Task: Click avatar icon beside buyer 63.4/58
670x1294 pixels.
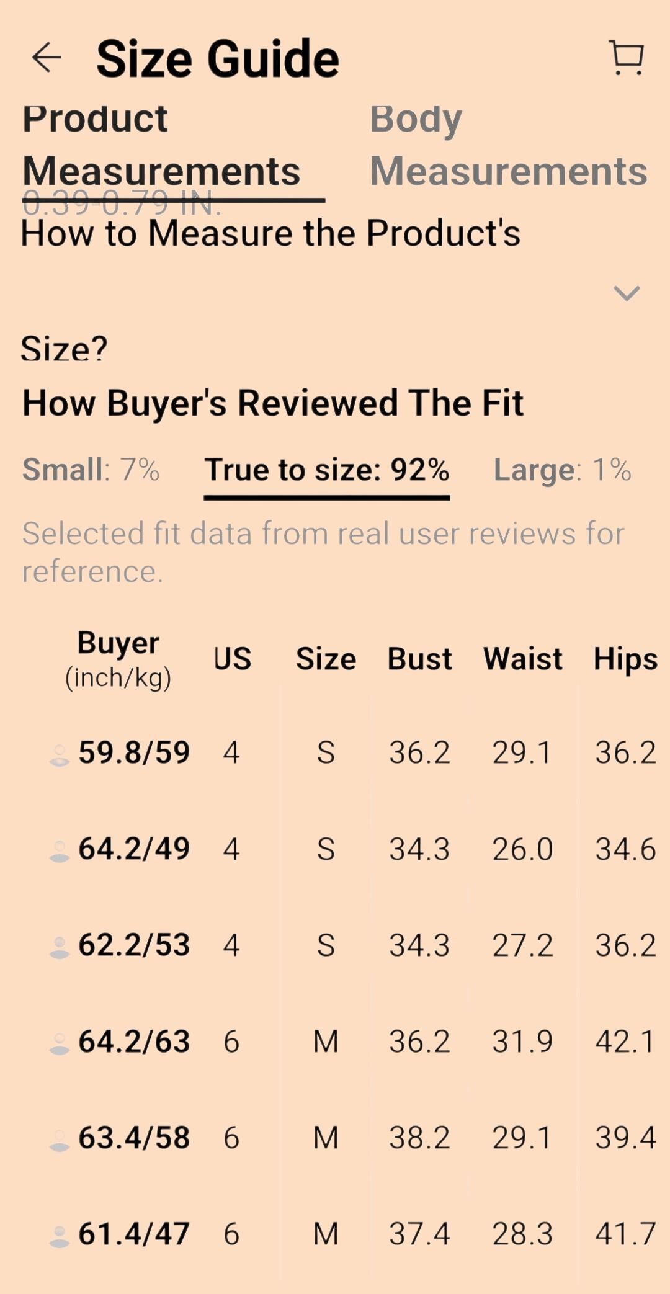Action: click(60, 1140)
